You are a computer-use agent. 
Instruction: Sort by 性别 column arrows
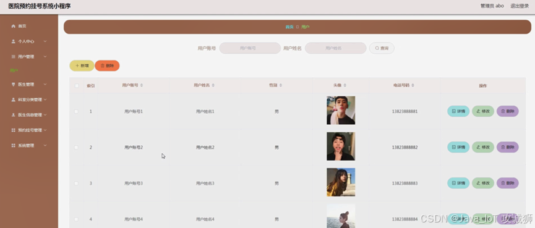(x=280, y=85)
